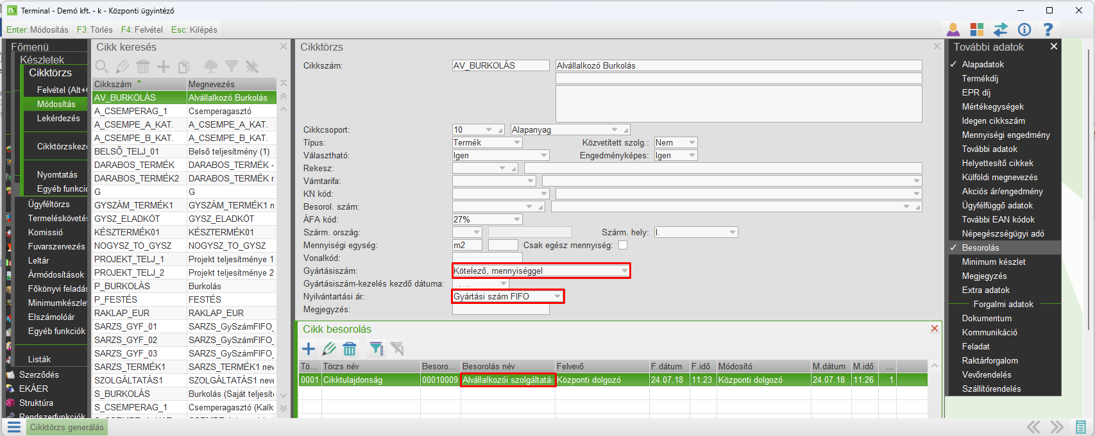This screenshot has width=1095, height=436.
Task: Click the plus add icon in Cikk keresés
Action: pyautogui.click(x=164, y=66)
